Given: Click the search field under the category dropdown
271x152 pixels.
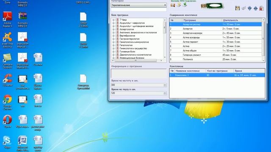Looking at the screenshot, I should (138, 9).
